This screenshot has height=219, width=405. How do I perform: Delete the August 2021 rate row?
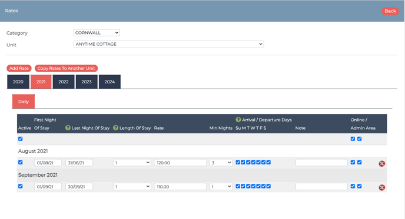[x=382, y=163]
